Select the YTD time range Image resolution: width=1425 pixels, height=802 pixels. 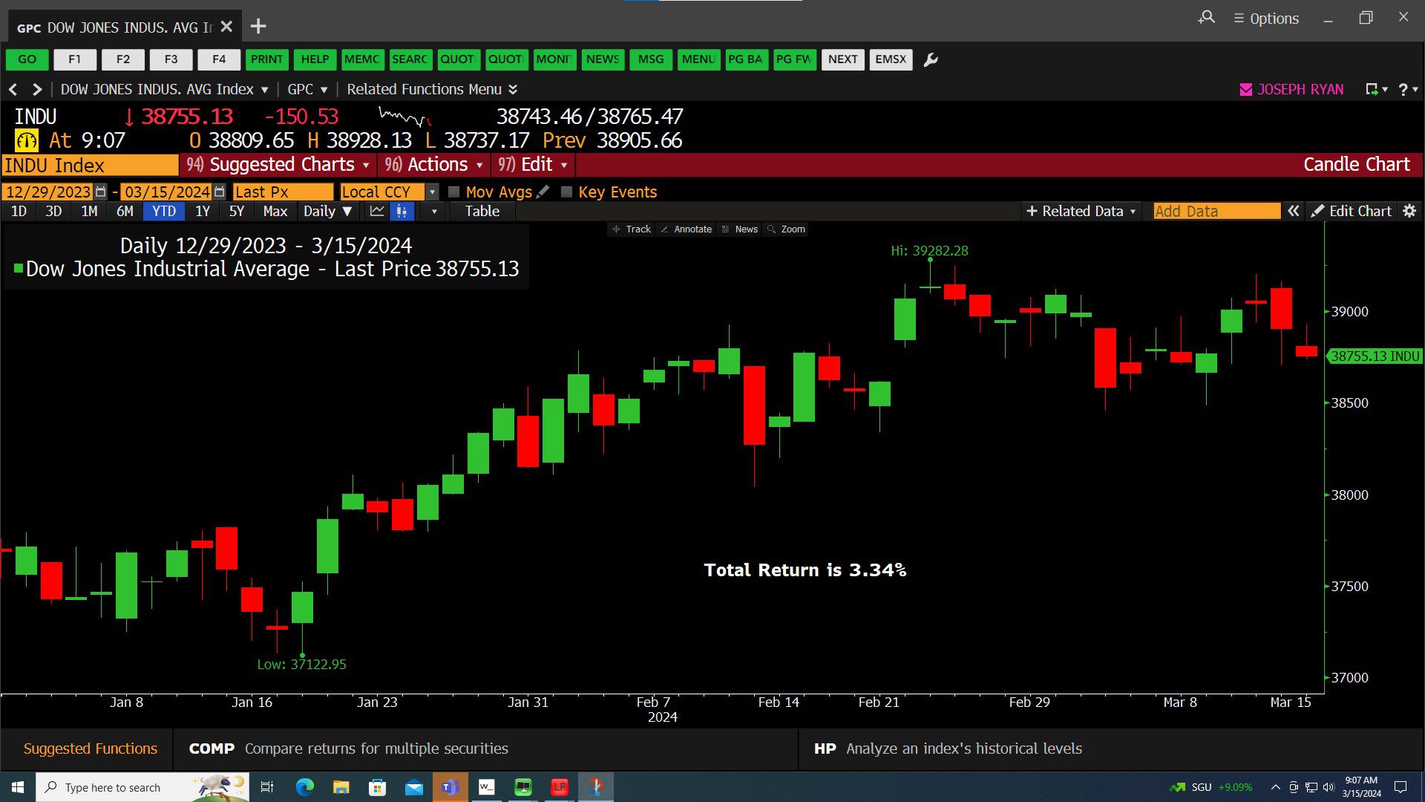[x=164, y=212]
